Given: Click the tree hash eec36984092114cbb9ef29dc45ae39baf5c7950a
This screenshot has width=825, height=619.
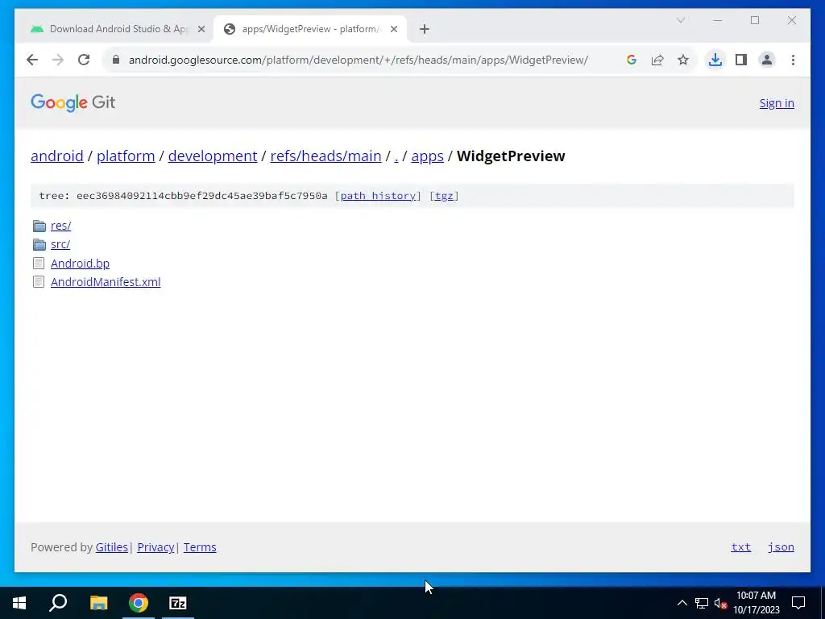Looking at the screenshot, I should [202, 196].
